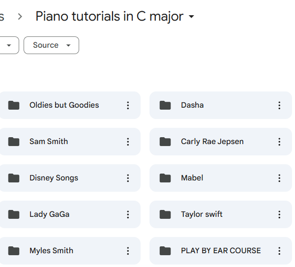Expand the Source filter dropdown
This screenshot has width=295, height=267.
51,45
